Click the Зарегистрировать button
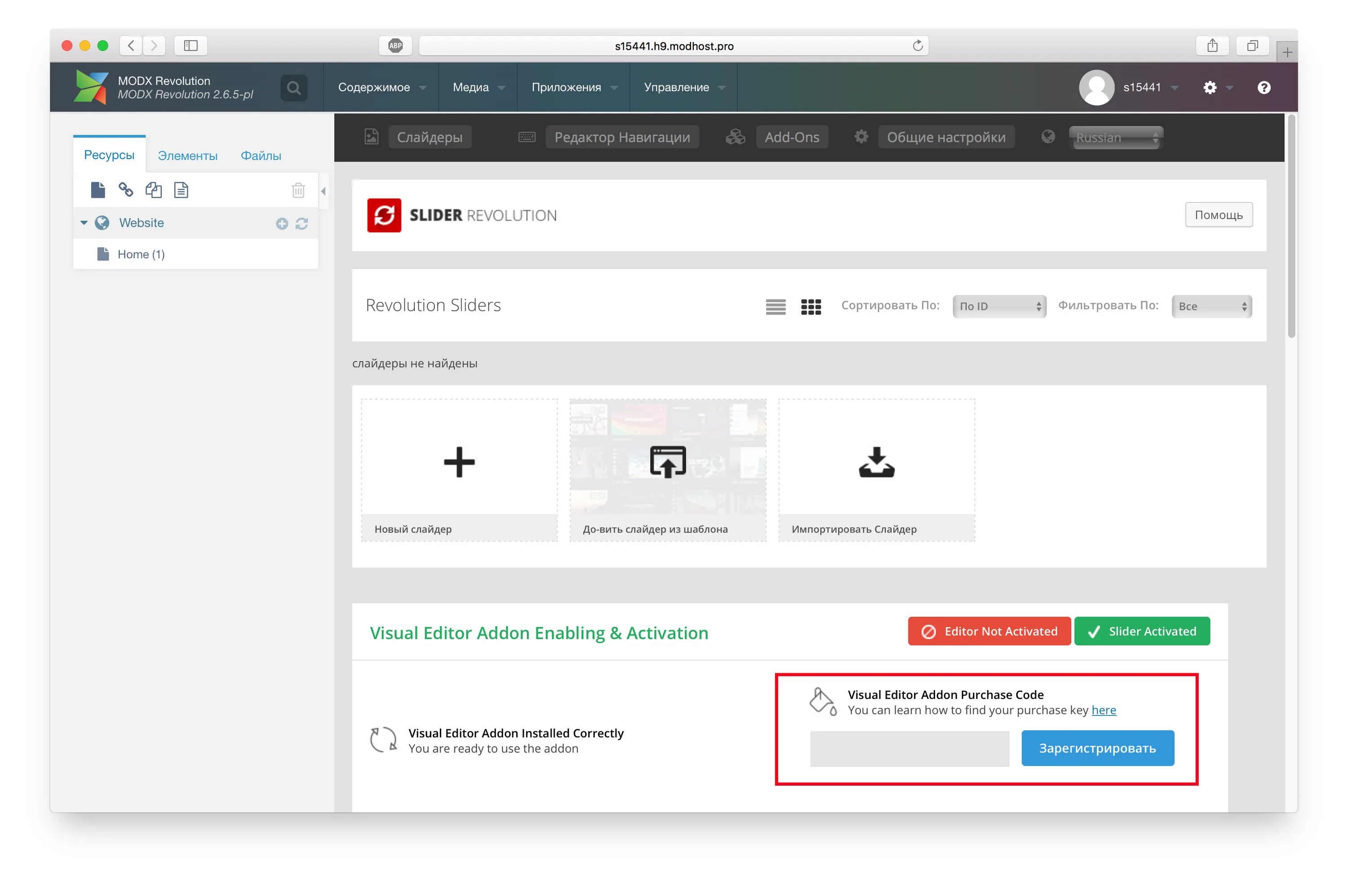 point(1098,748)
